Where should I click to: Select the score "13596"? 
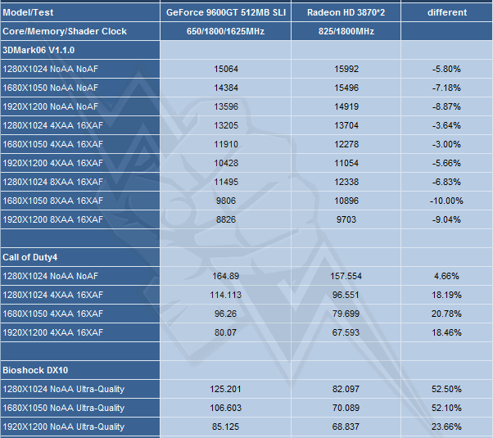click(x=226, y=106)
